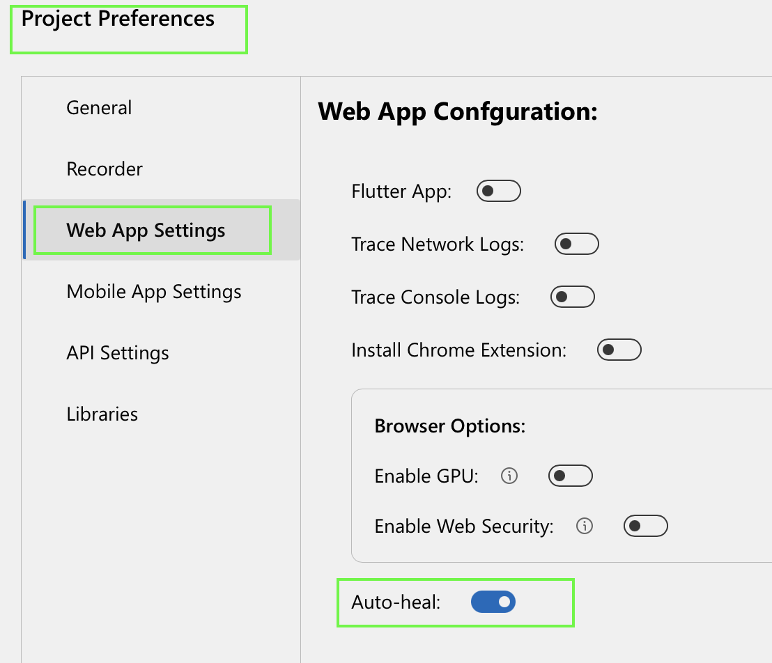Click the Auto-heal label text
The image size is (772, 663).
click(396, 602)
